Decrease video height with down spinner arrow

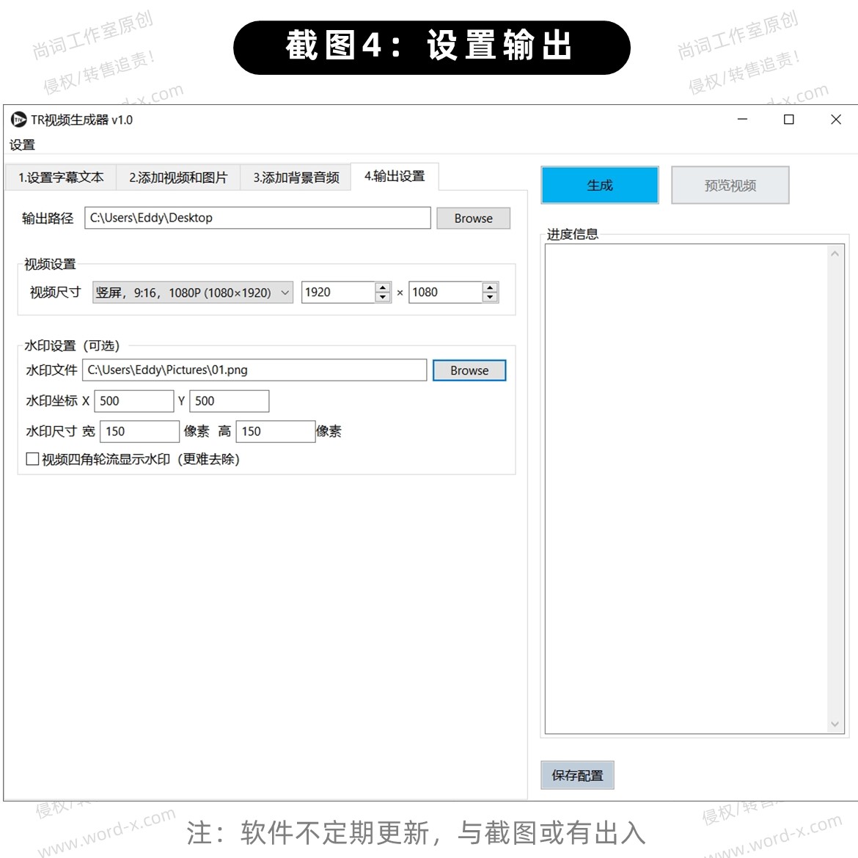490,297
